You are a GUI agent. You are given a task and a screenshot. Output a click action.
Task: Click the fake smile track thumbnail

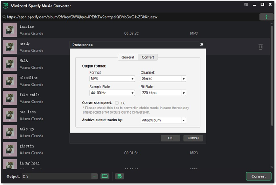[10, 98]
